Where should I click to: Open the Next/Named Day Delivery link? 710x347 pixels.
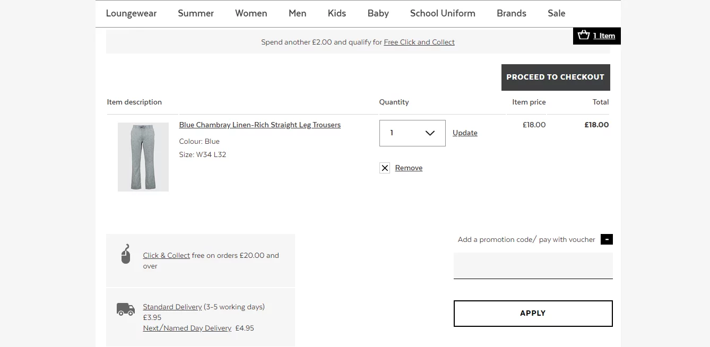187,328
